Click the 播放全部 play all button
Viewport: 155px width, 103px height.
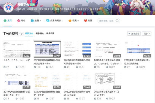coord(134,34)
